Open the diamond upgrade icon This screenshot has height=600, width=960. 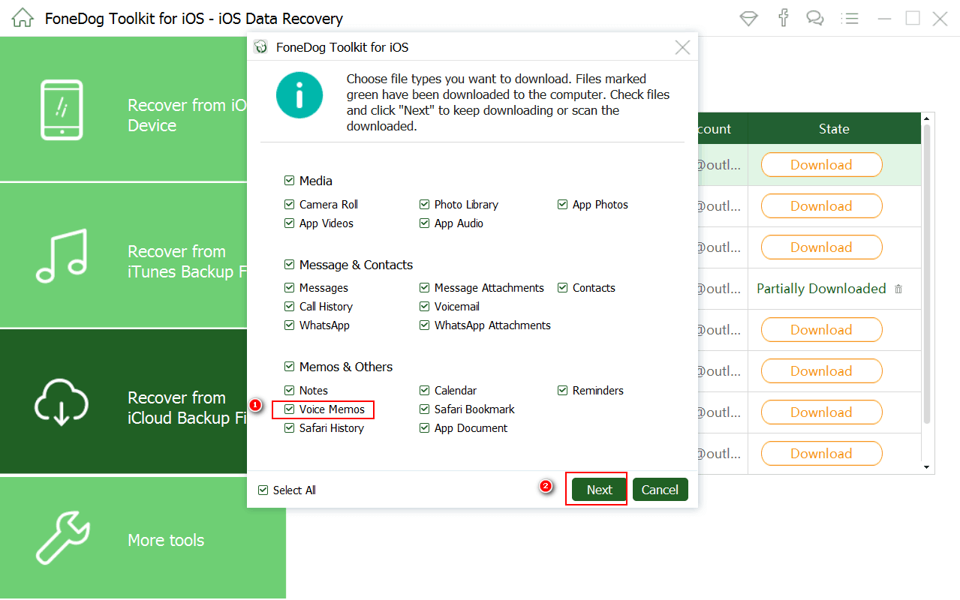point(748,19)
